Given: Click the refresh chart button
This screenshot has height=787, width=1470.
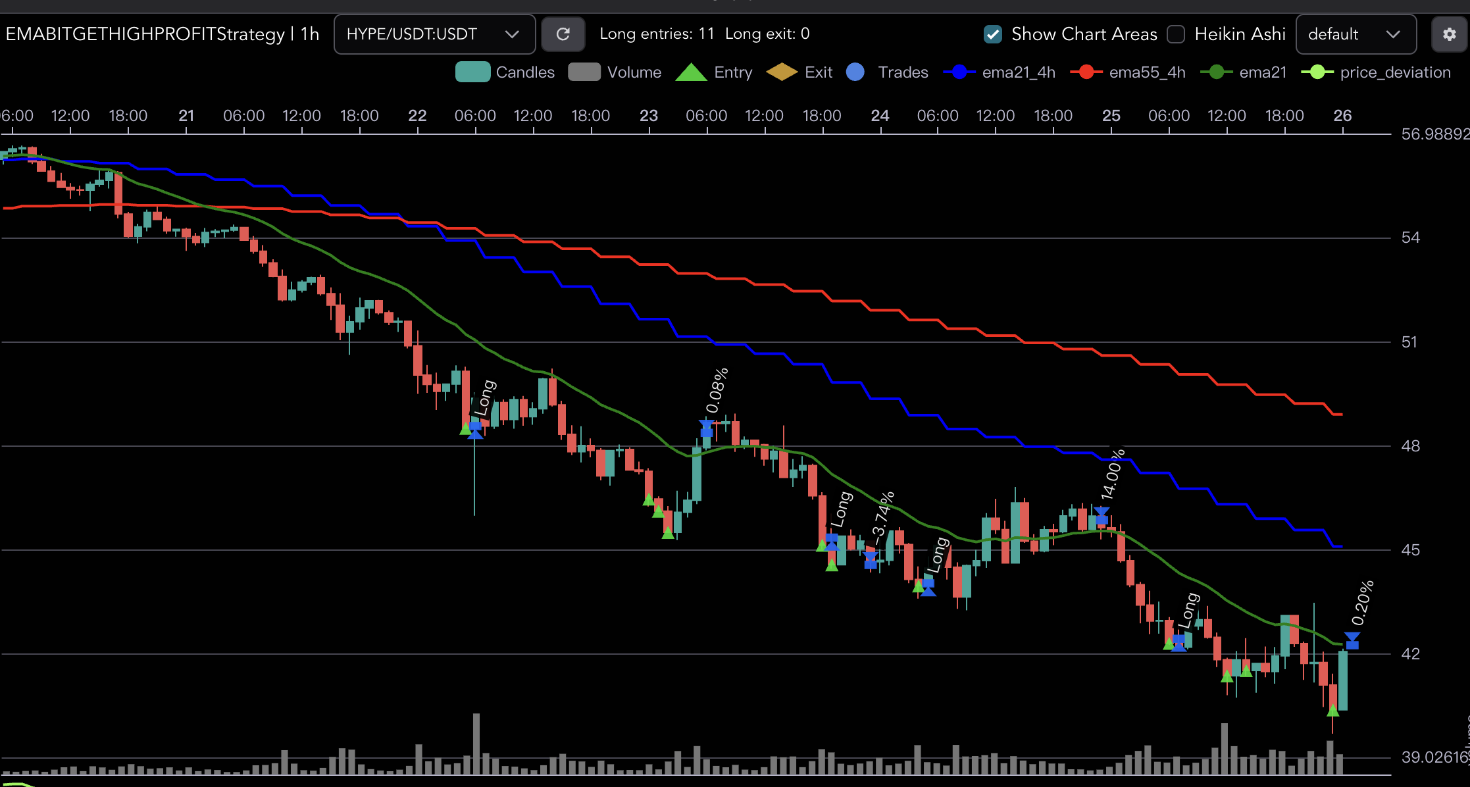Looking at the screenshot, I should (563, 34).
